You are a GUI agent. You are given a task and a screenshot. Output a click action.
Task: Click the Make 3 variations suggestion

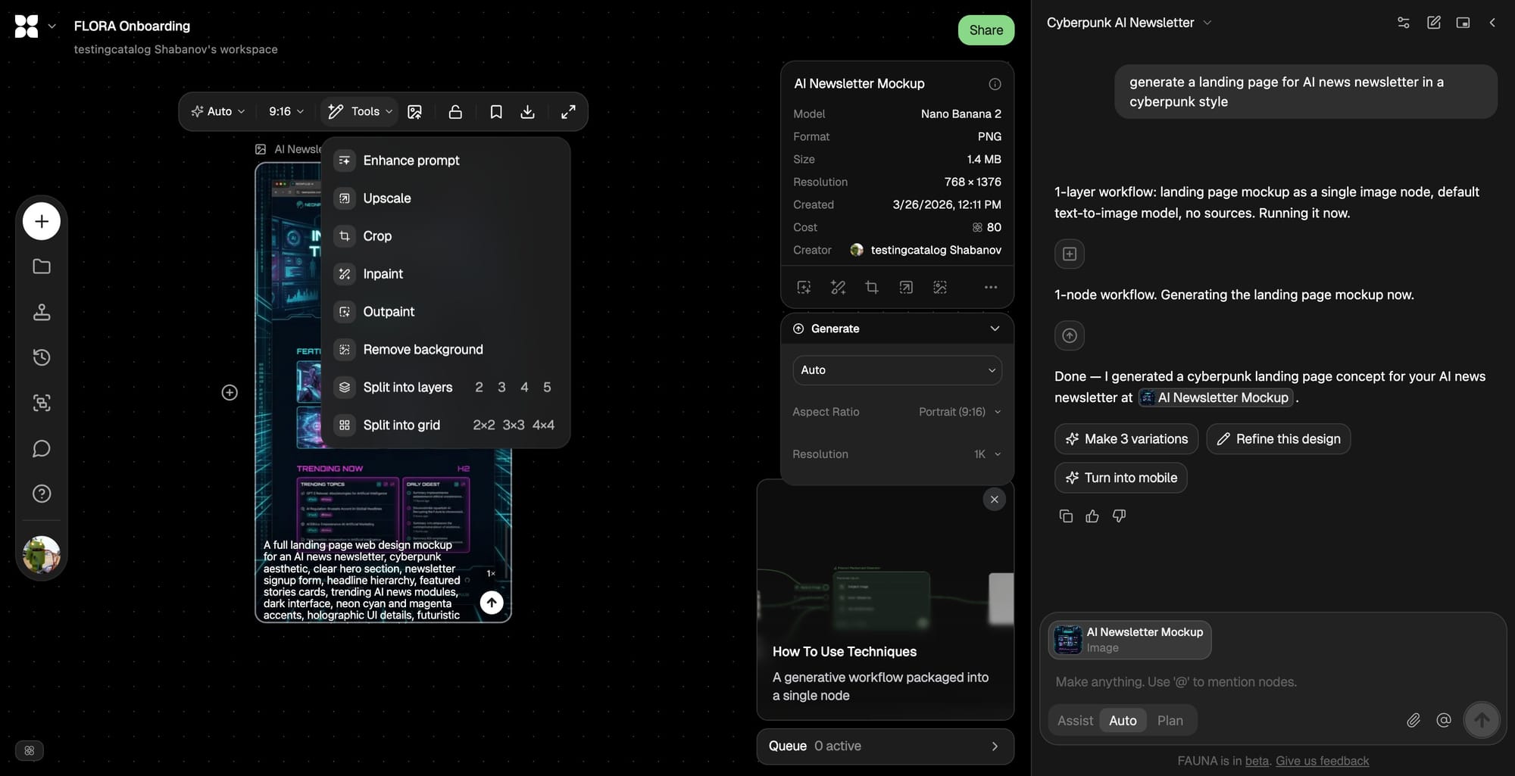tap(1126, 439)
